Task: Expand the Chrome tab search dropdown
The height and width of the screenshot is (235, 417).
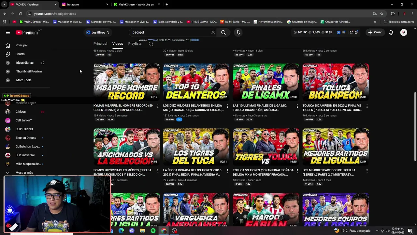Action: point(4,5)
